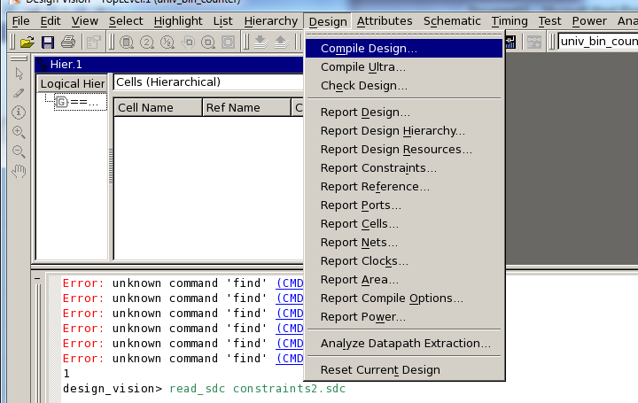The width and height of the screenshot is (638, 403).
Task: Click the push down hierarchy arrow icon
Action: 261,42
